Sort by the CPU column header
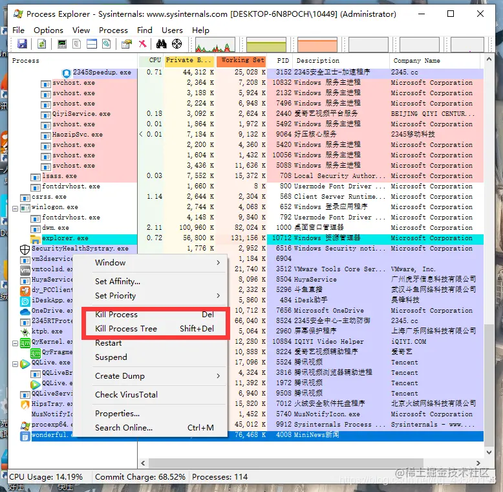 click(151, 61)
